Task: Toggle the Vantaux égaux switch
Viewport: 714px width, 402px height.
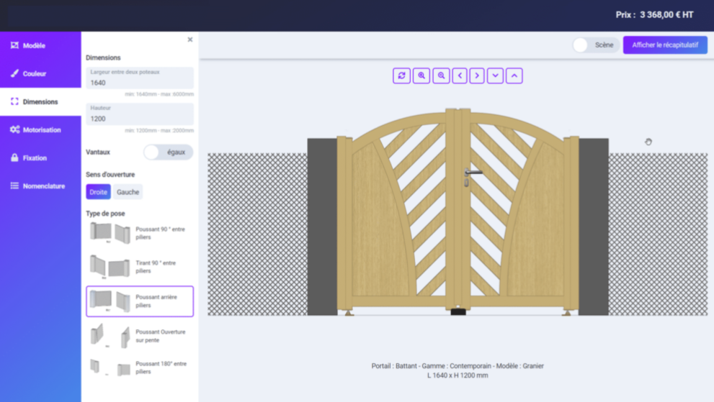Action: [168, 152]
